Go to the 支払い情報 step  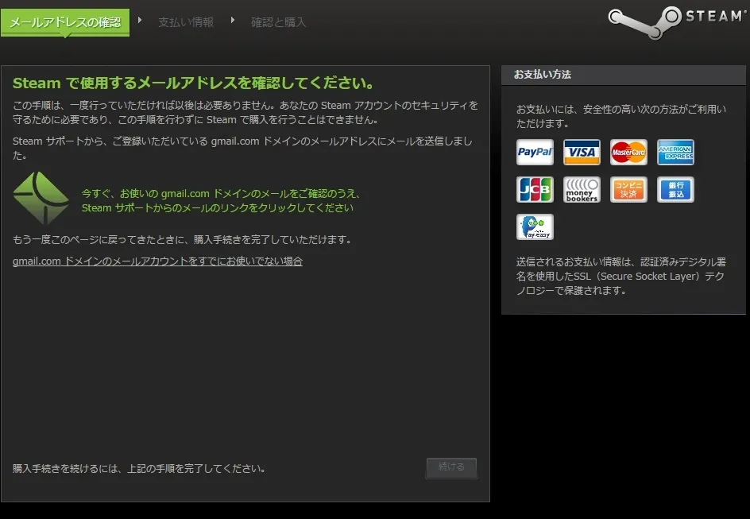(186, 22)
